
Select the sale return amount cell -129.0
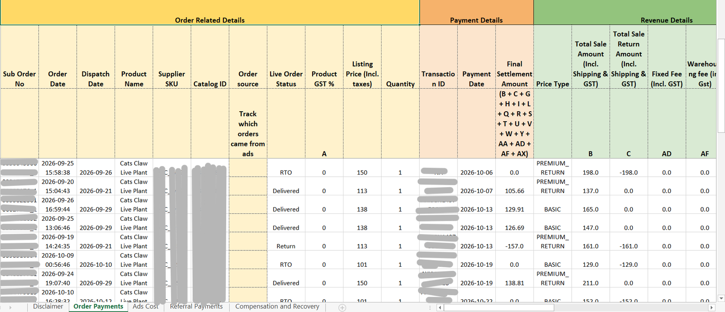coord(628,260)
